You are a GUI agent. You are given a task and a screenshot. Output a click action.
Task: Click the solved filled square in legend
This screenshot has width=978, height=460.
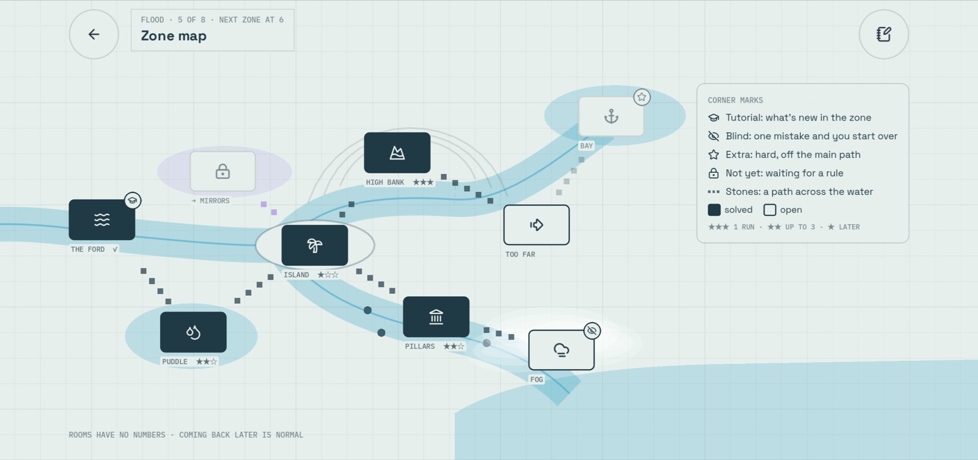(x=714, y=210)
